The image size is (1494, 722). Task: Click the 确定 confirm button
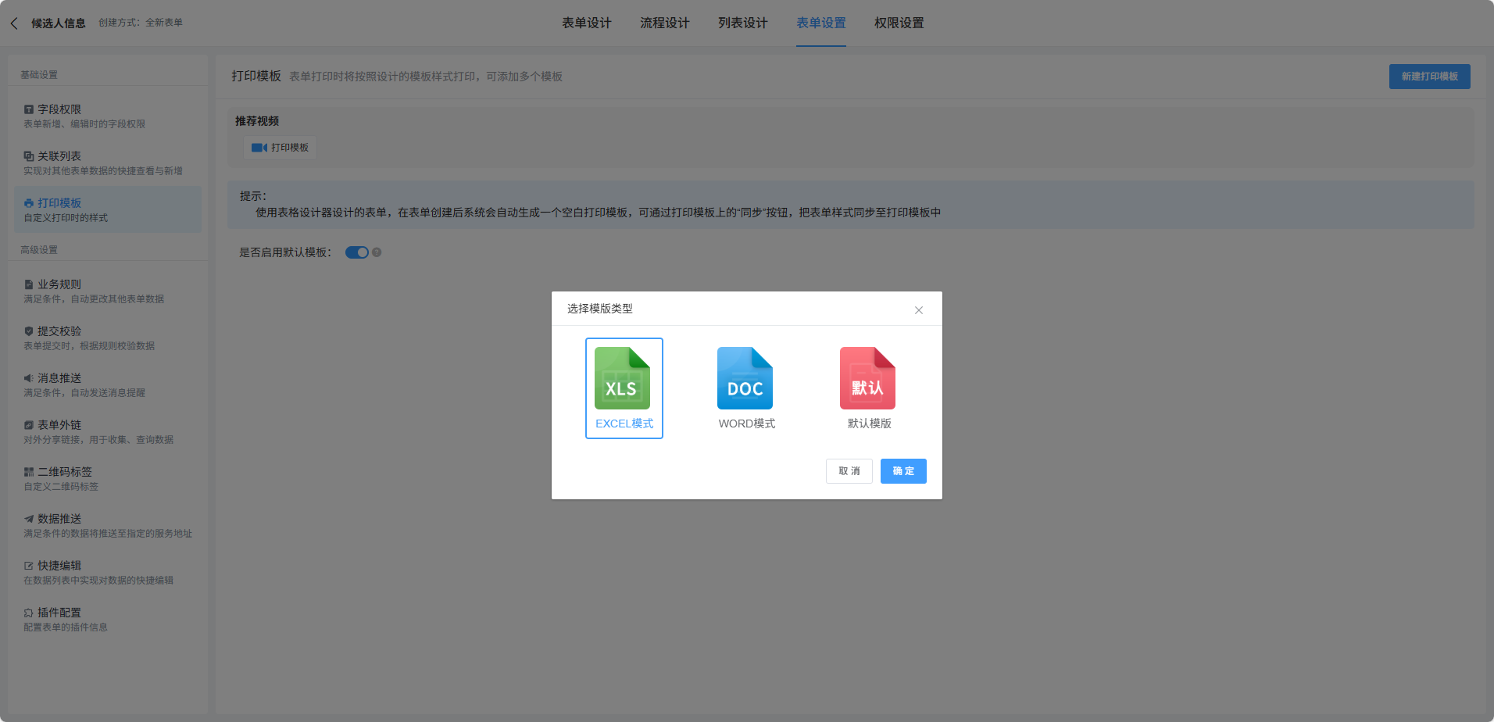click(x=902, y=471)
